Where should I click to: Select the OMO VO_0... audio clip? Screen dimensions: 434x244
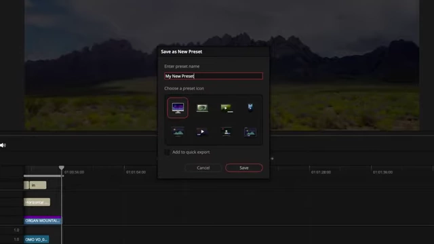(36, 239)
